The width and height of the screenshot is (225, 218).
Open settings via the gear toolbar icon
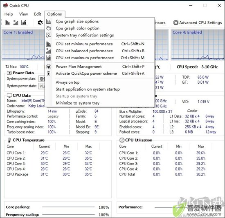pos(40,22)
